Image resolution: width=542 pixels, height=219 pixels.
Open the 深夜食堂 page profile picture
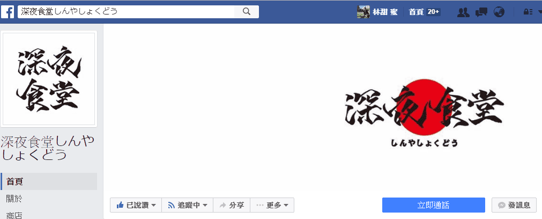coord(49,79)
